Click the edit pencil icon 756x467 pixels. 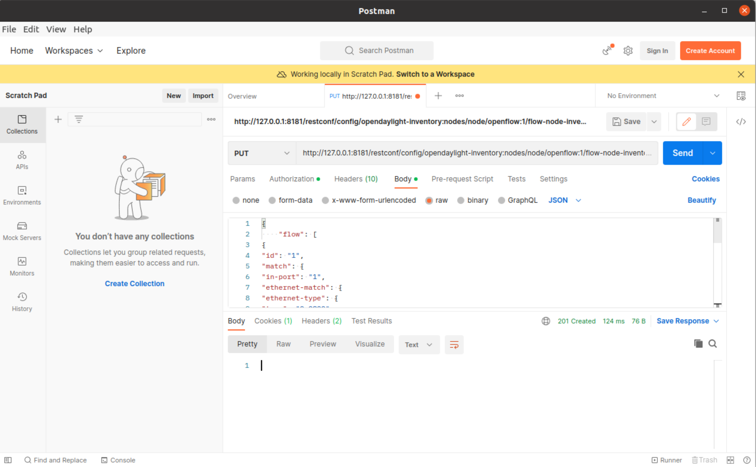(x=686, y=121)
